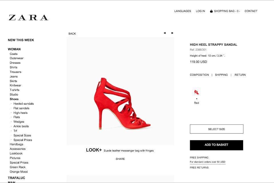Go Back to product listing
Image resolution: width=274 pixels, height=183 pixels.
[72, 34]
